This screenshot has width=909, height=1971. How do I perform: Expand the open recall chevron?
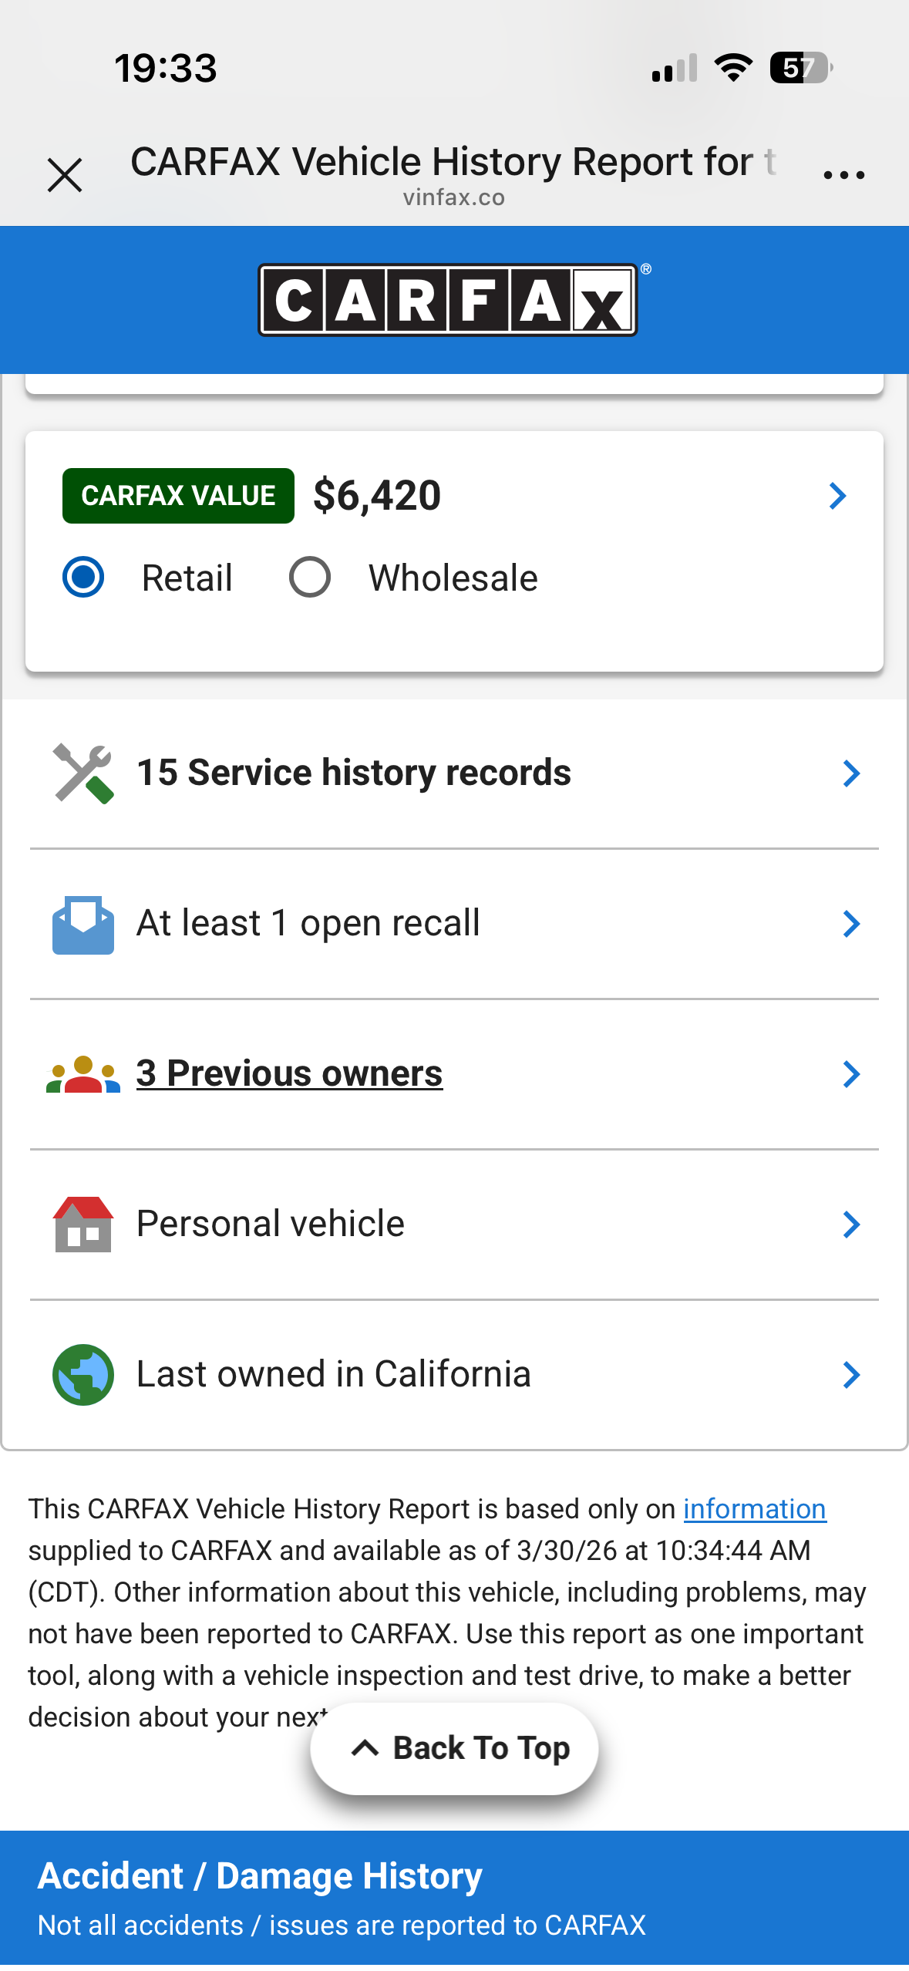(851, 924)
